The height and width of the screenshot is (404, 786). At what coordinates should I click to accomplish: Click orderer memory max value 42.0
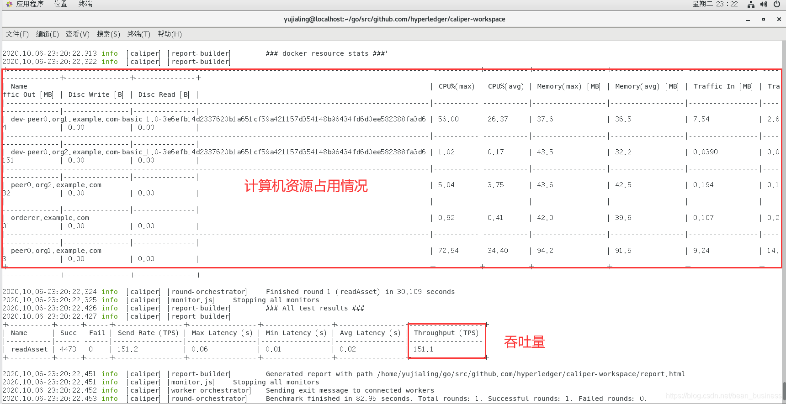tap(545, 218)
